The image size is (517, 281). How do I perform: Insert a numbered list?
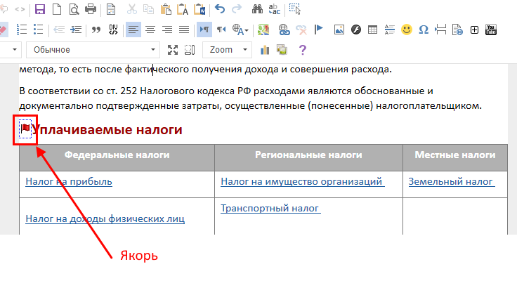[x=22, y=30]
